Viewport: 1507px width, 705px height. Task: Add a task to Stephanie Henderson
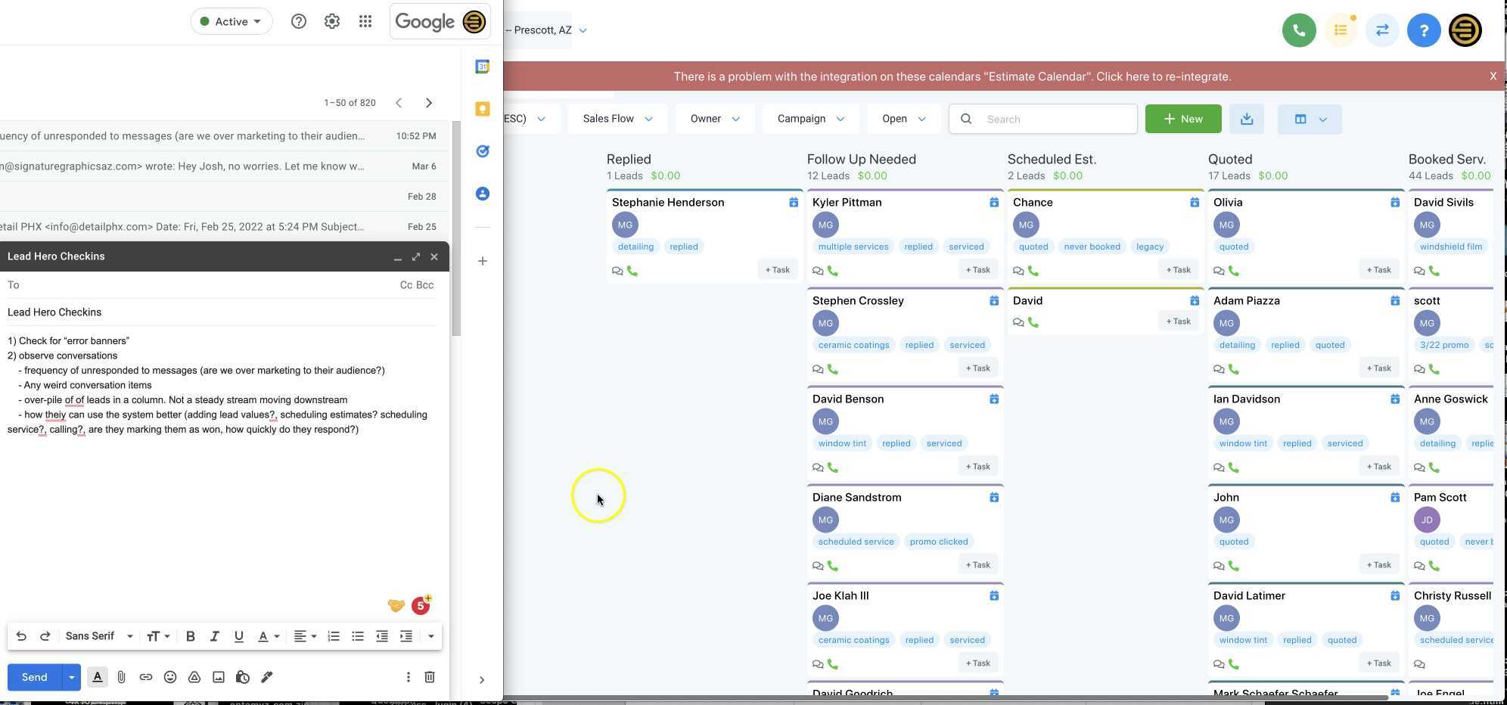coord(777,270)
